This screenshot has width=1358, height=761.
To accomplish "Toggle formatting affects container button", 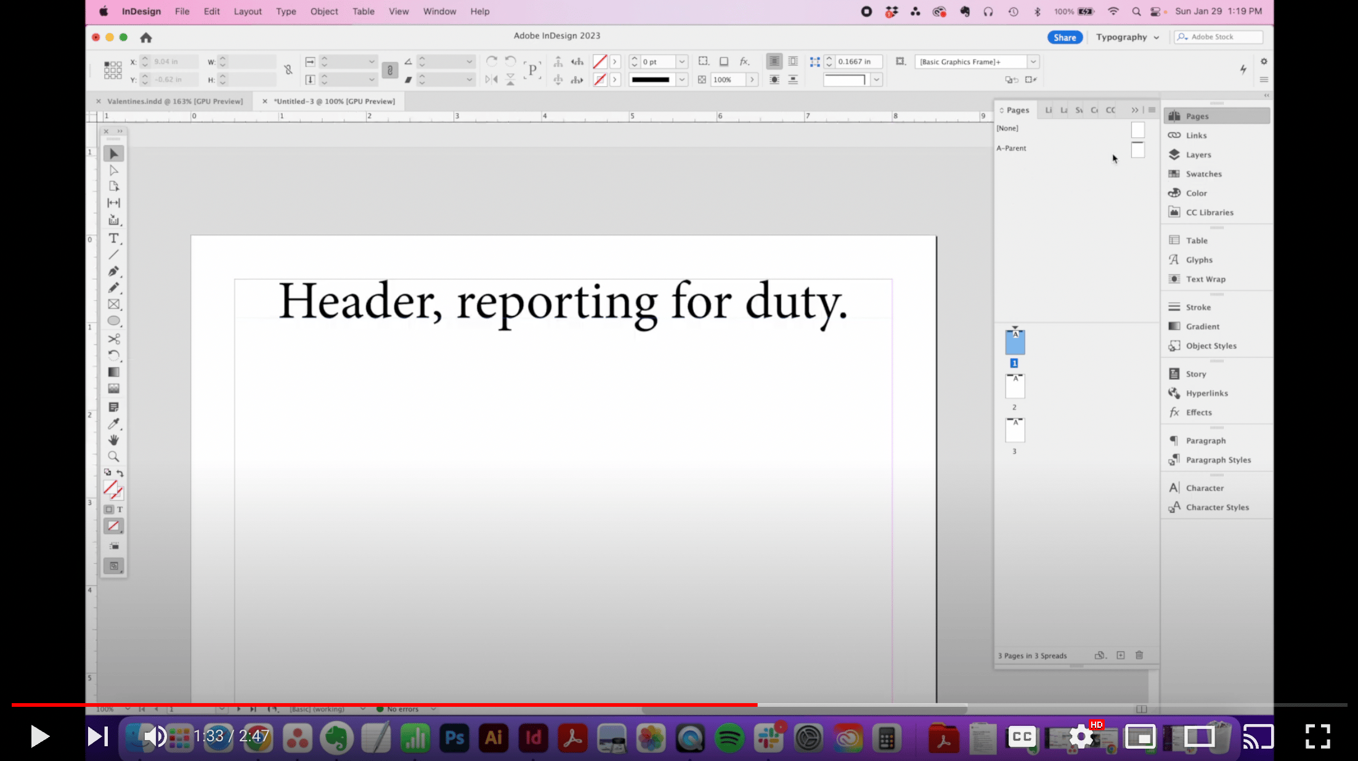I will [109, 509].
